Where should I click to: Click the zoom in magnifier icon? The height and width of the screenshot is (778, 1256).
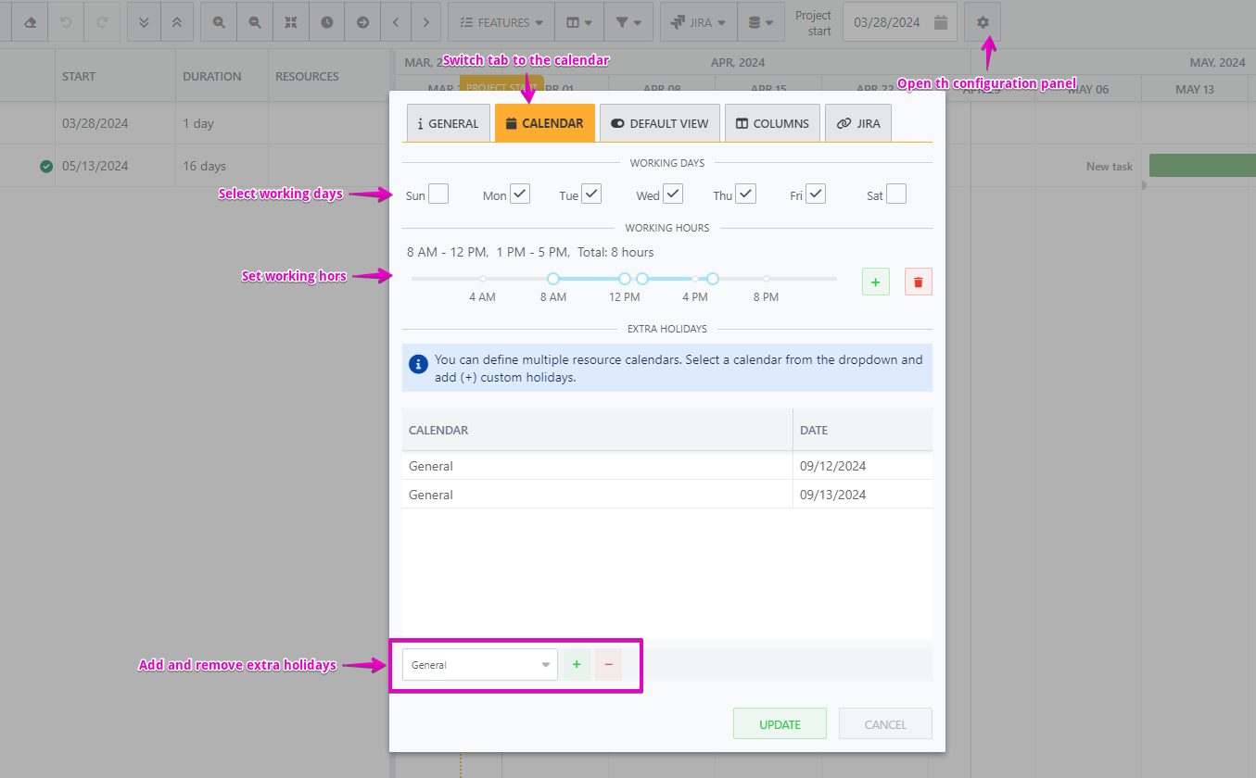tap(219, 22)
